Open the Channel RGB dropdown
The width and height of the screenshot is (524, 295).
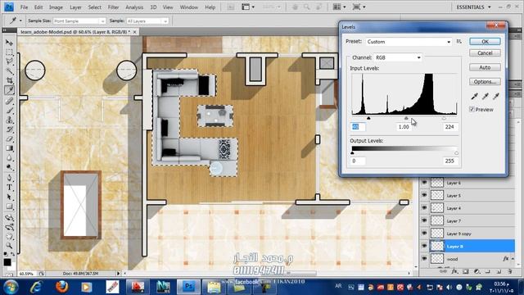click(x=398, y=57)
